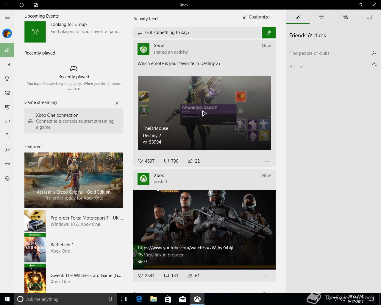Open the user profile avatar

7,33
